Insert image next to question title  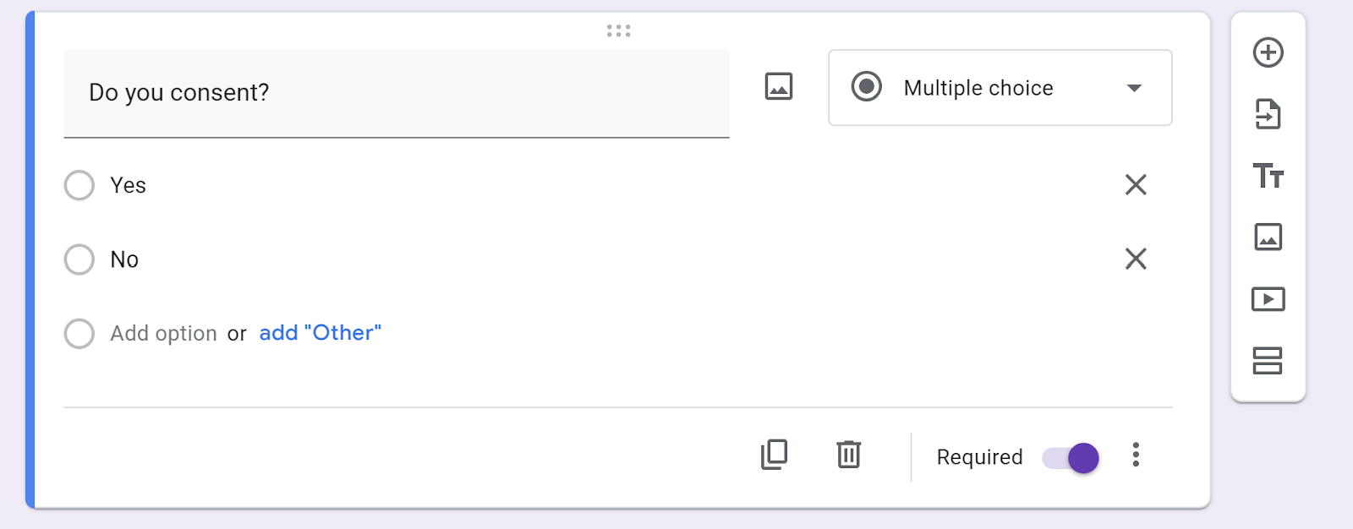(x=778, y=86)
